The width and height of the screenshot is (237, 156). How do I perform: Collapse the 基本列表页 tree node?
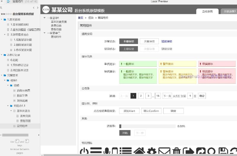tap(11, 111)
